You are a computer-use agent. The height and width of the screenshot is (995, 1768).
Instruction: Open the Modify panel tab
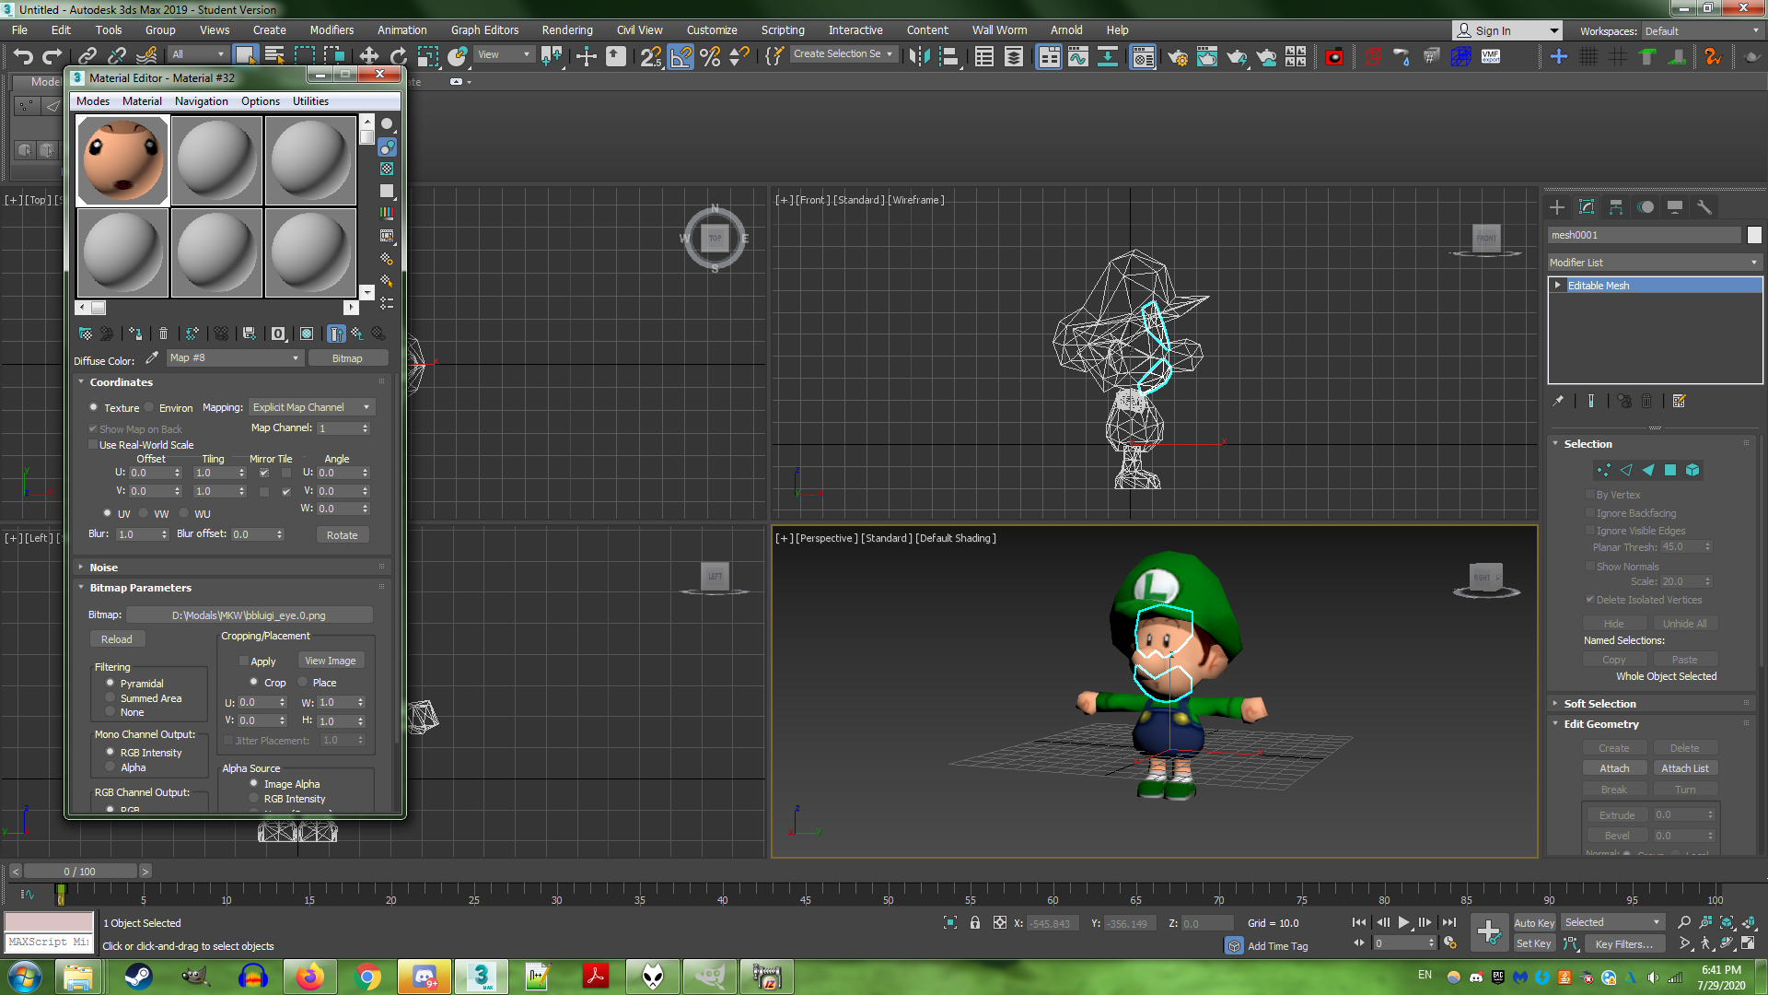1587,206
